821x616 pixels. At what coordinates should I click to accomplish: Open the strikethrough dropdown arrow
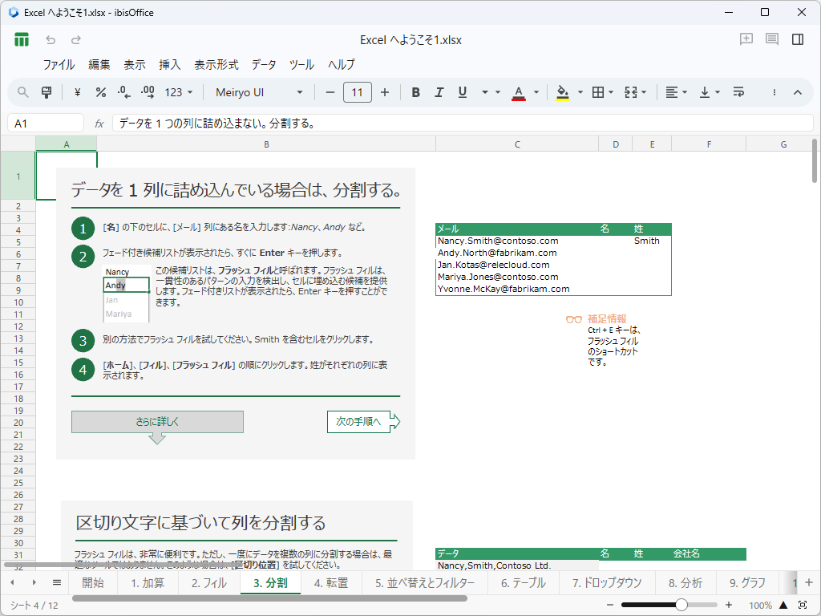coord(498,92)
